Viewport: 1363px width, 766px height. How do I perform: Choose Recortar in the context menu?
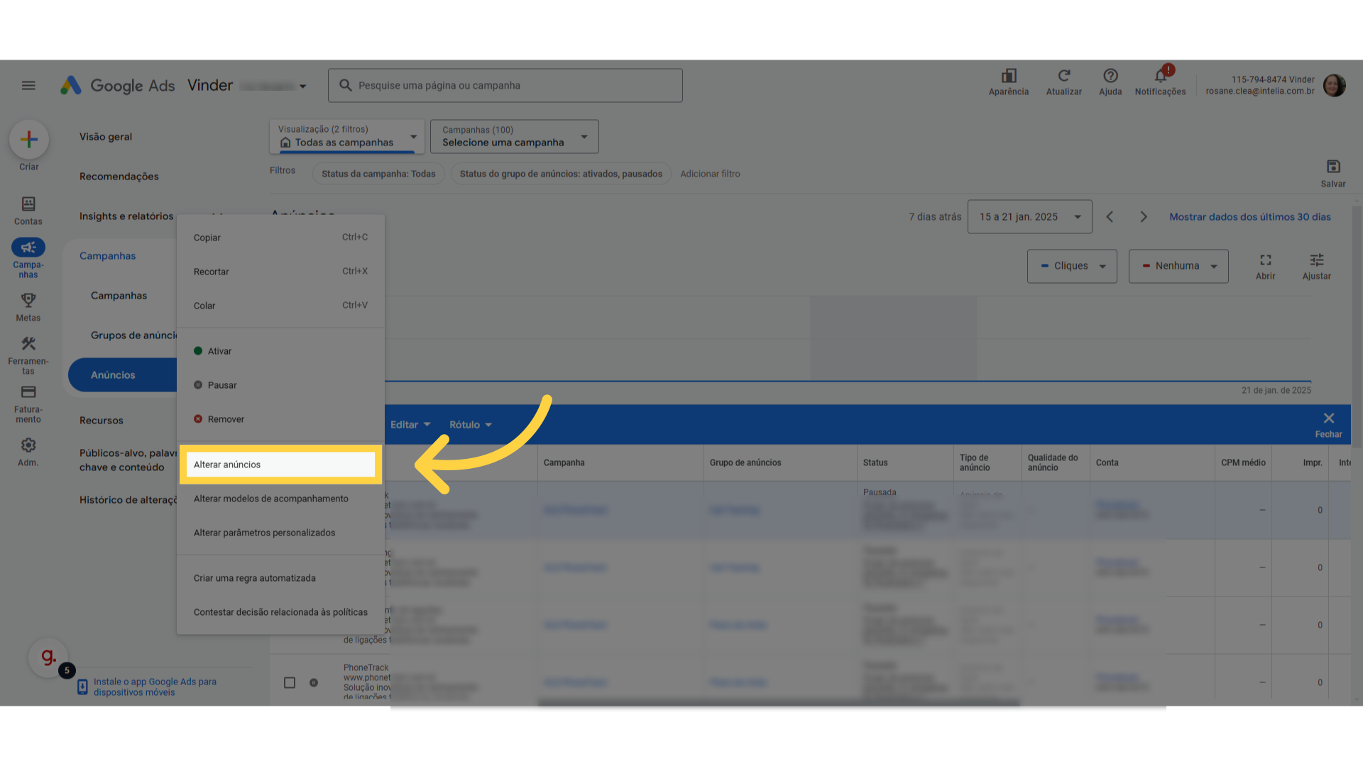click(280, 272)
